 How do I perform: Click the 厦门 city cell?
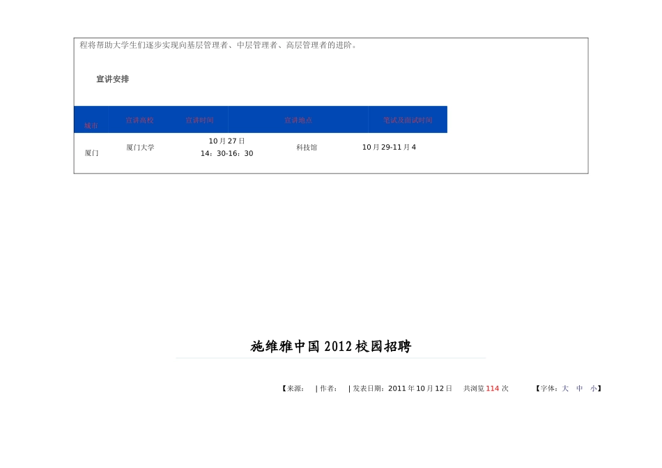[91, 153]
